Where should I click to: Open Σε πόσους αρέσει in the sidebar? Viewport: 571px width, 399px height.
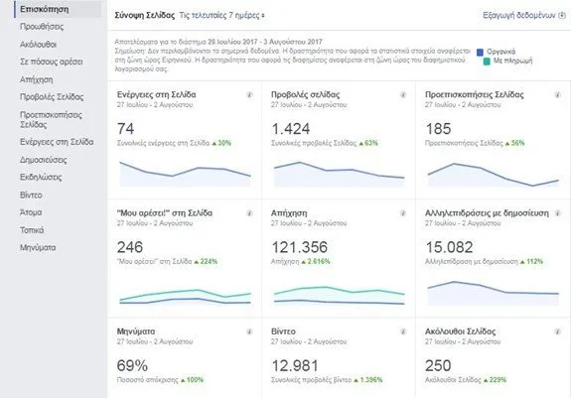coord(52,62)
